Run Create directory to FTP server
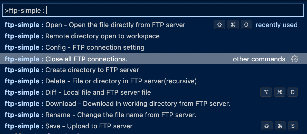307x134 pixels. point(153,70)
